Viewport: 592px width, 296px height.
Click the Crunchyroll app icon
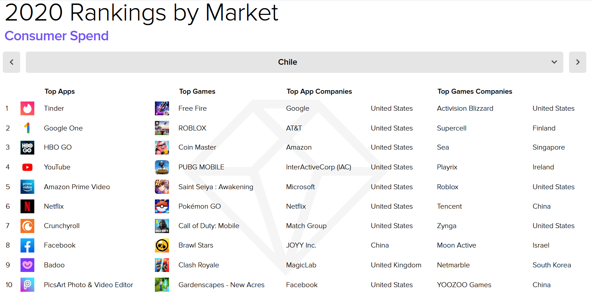pyautogui.click(x=27, y=226)
